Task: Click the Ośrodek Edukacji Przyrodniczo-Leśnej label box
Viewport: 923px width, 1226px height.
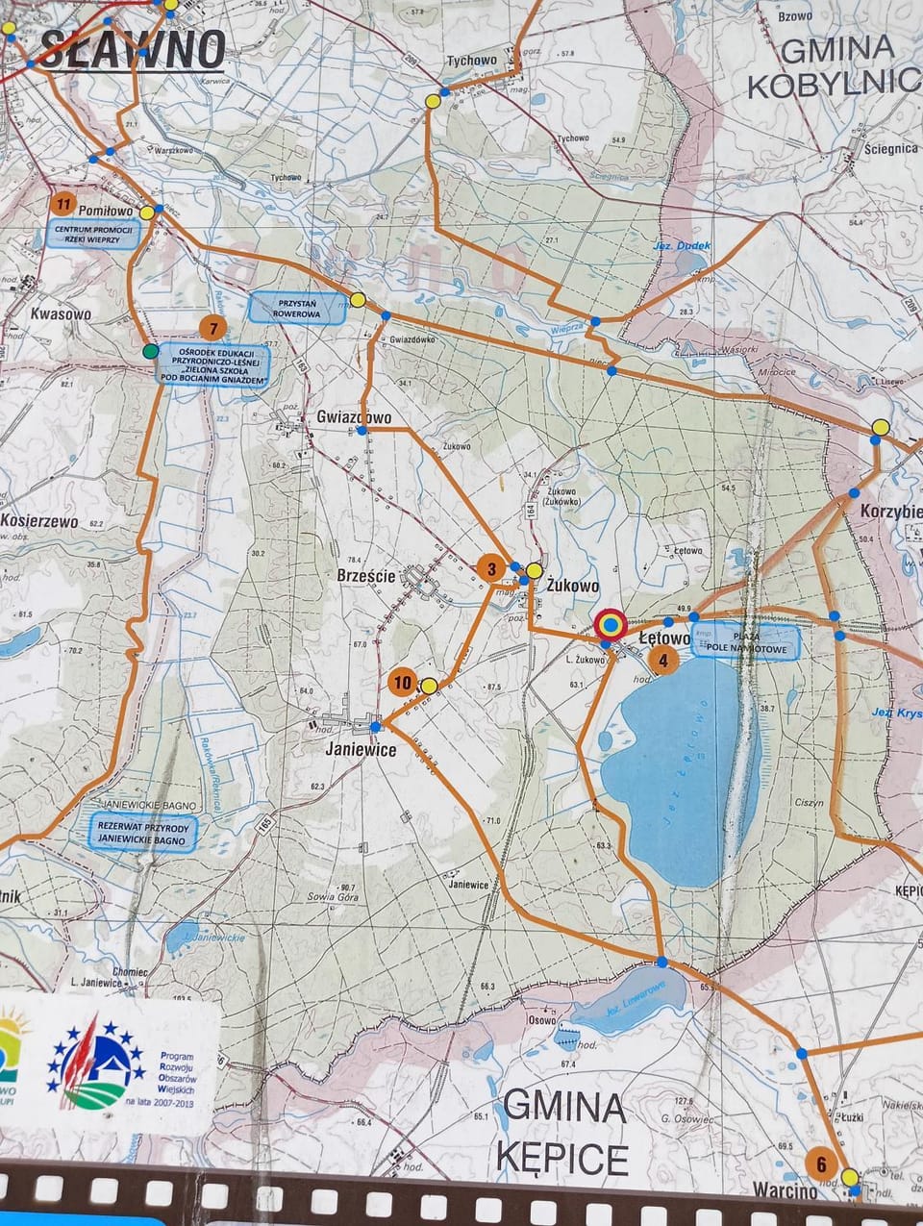Action: (214, 365)
